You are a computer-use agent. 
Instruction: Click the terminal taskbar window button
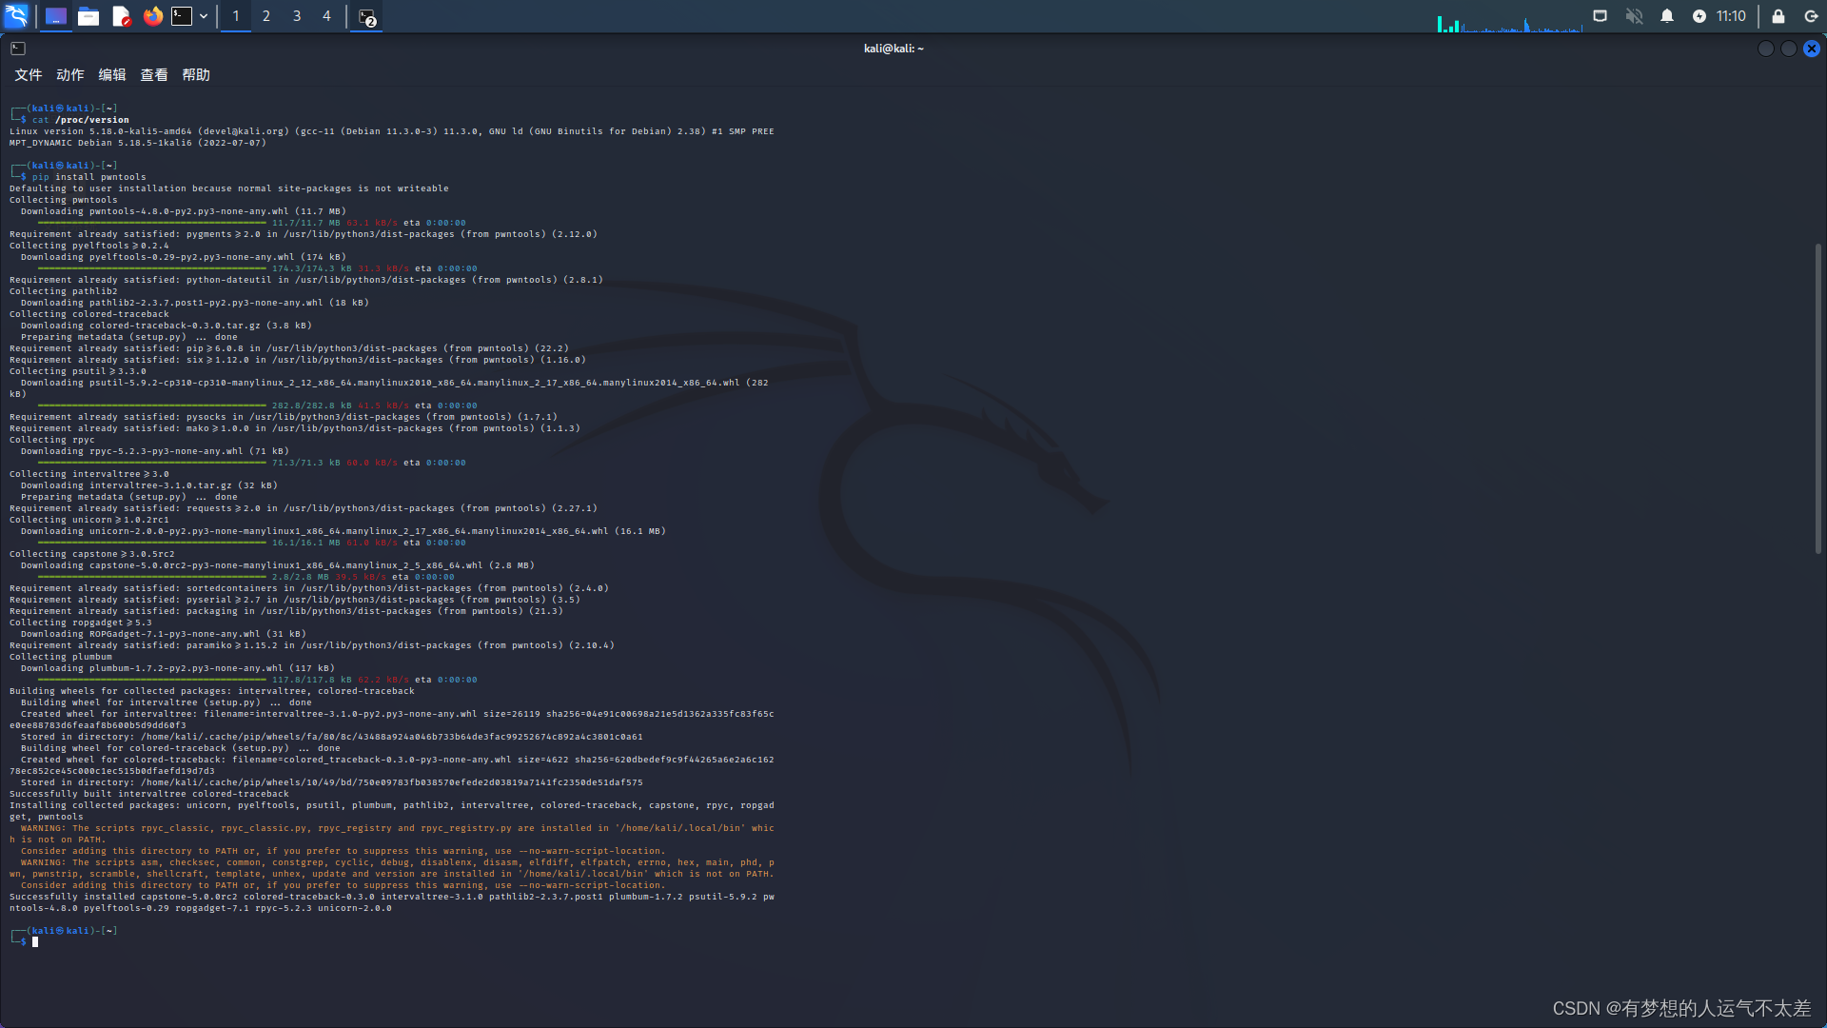(x=367, y=17)
